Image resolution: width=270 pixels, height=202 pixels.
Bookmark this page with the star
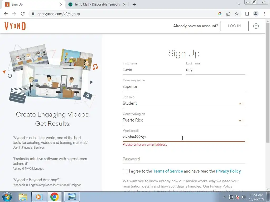[237, 14]
